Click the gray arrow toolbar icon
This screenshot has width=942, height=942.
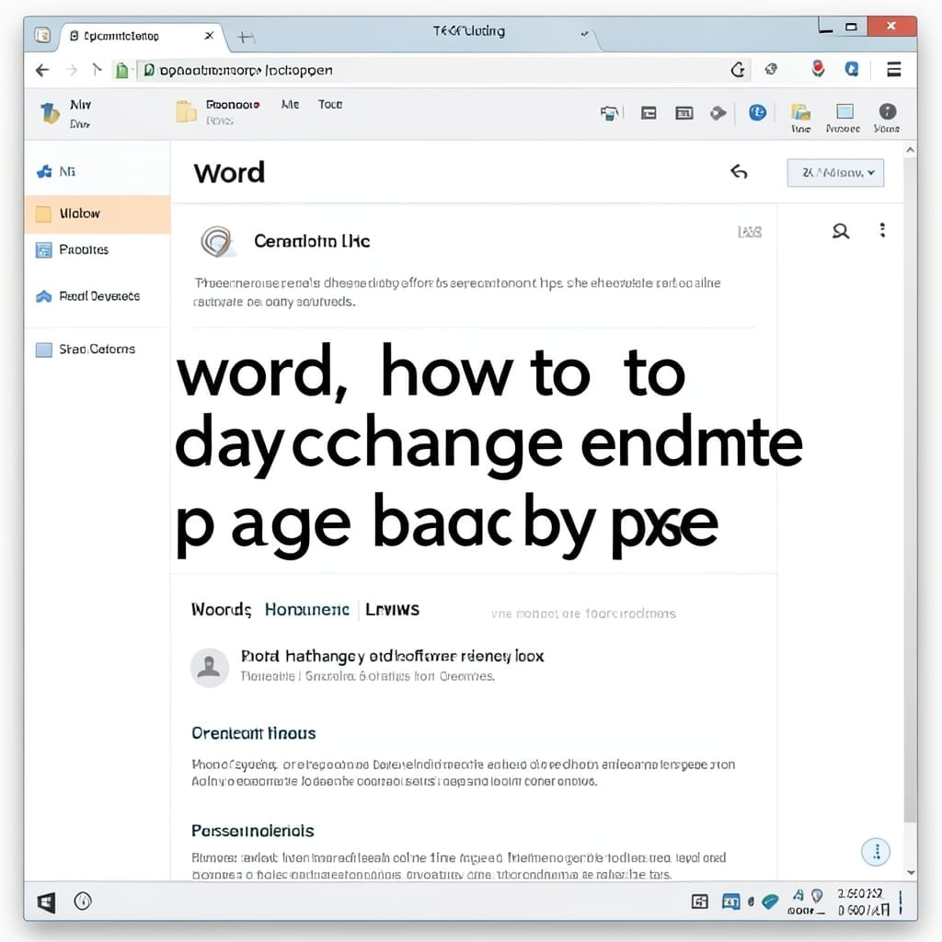(x=718, y=113)
